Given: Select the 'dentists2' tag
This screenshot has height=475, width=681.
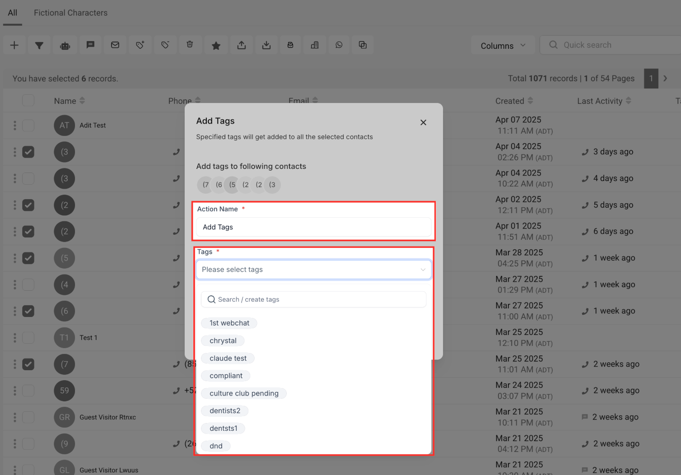Looking at the screenshot, I should [225, 411].
